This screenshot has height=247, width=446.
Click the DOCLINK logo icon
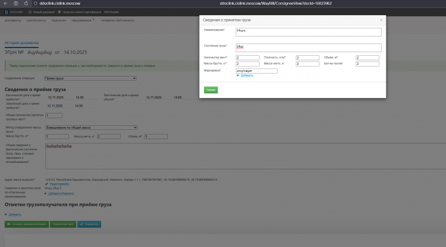6,12
